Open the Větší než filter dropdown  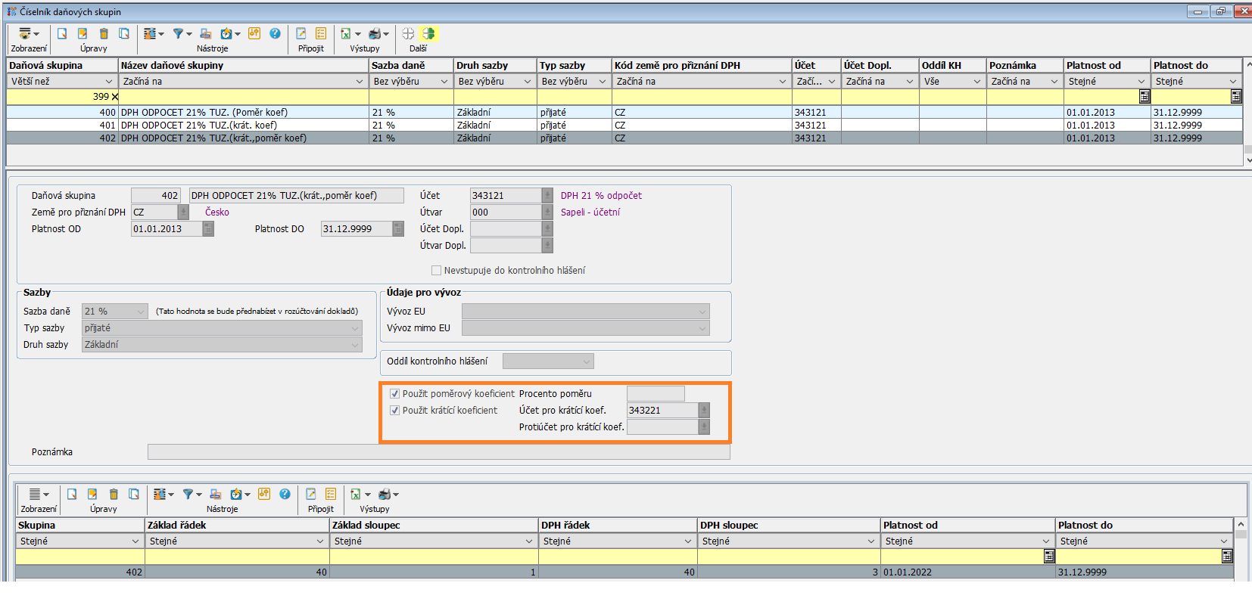pyautogui.click(x=108, y=82)
